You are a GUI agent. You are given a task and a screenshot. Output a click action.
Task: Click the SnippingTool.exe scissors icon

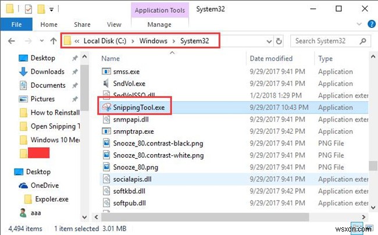point(106,107)
